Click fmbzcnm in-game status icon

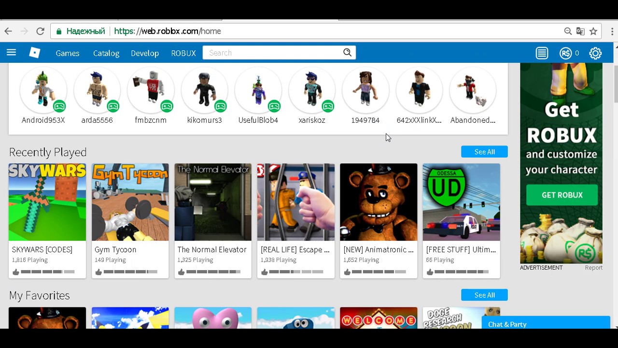[167, 106]
